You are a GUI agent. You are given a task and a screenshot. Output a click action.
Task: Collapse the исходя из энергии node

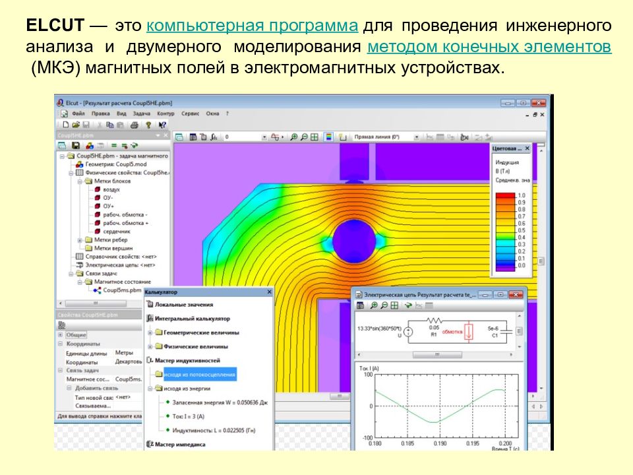click(150, 389)
